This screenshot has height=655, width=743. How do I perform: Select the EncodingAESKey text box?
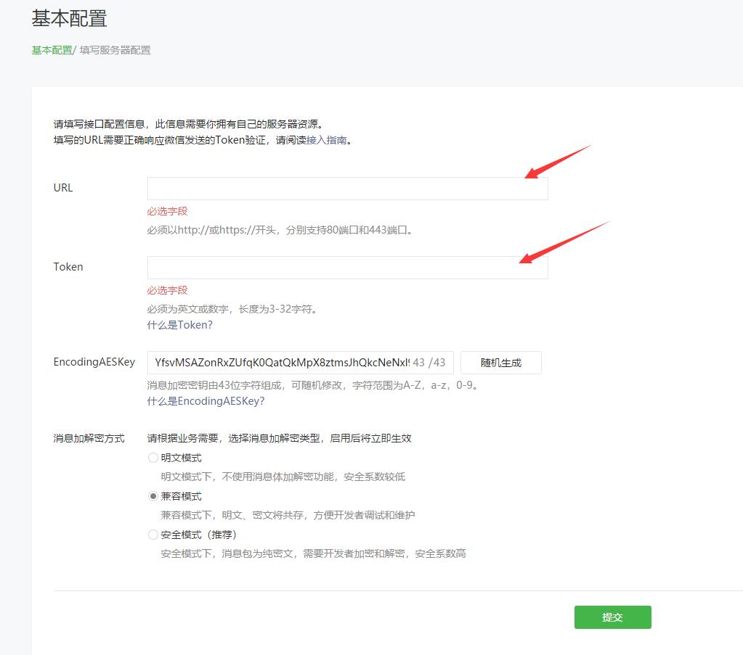click(x=280, y=363)
